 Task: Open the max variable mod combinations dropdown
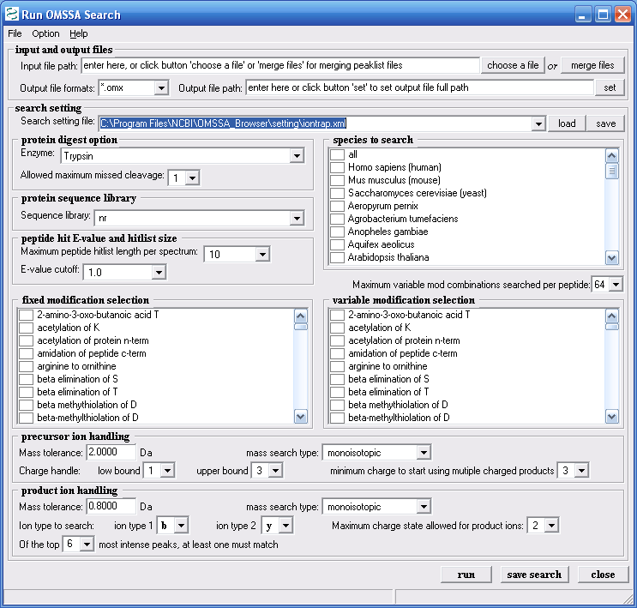click(x=616, y=285)
